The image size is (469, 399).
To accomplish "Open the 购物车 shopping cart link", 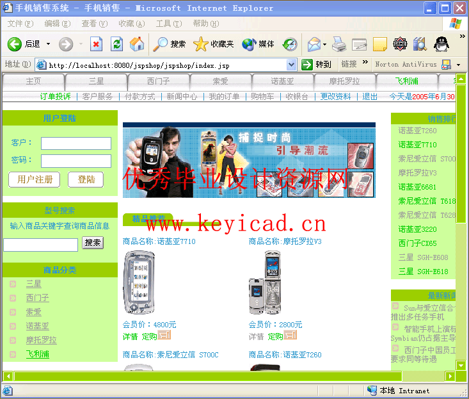I will point(262,97).
